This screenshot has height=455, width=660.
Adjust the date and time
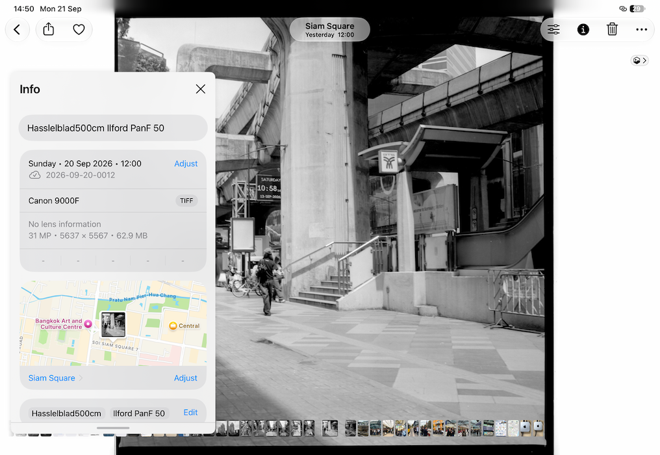[186, 163]
